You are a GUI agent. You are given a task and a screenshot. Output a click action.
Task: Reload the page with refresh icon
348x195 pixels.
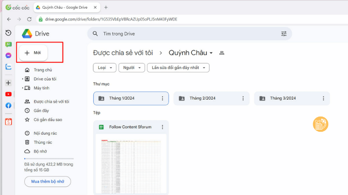click(x=29, y=19)
